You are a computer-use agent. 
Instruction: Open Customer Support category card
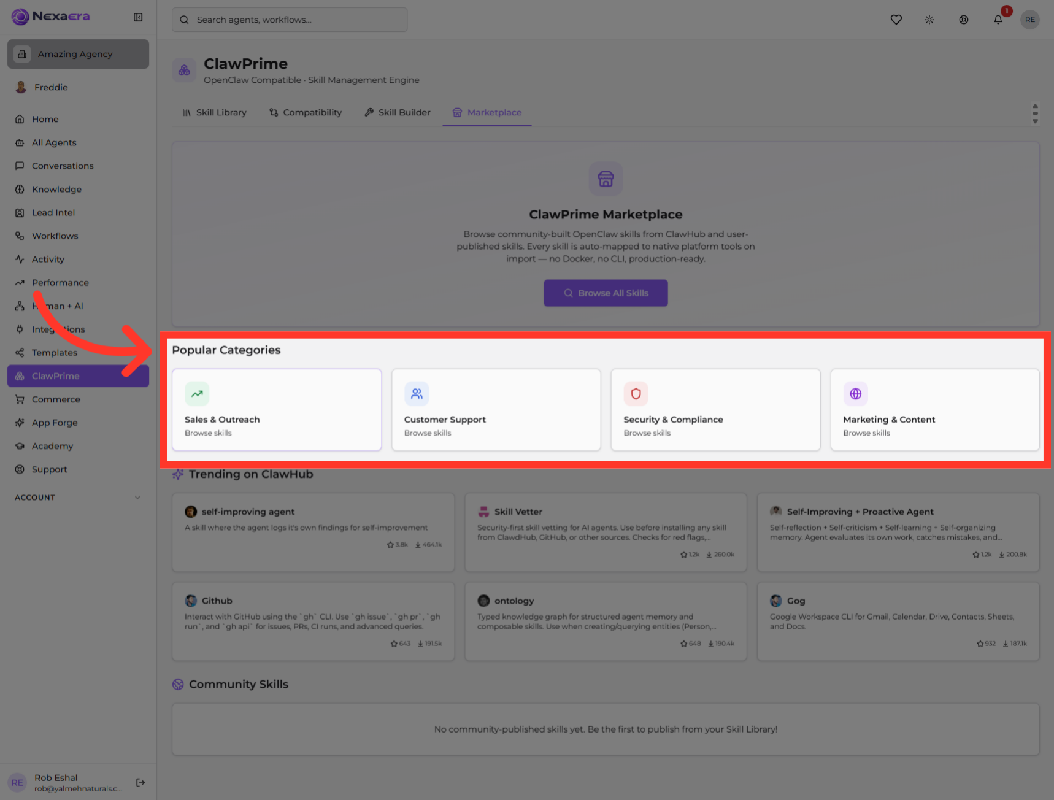496,410
